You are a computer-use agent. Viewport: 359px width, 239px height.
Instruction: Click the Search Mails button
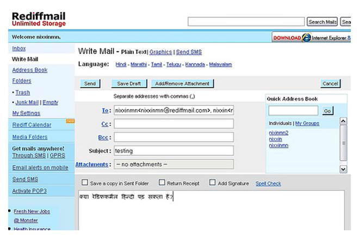click(x=323, y=22)
